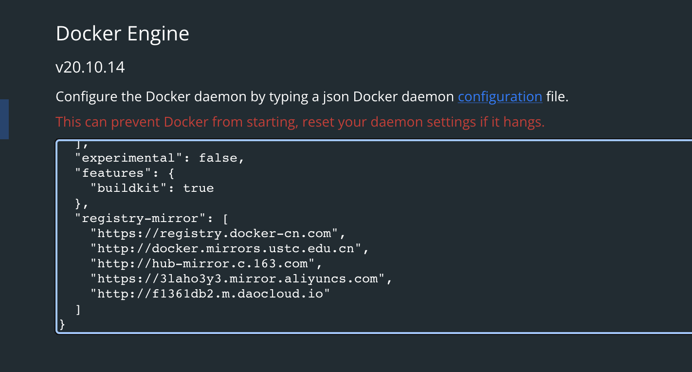Place cursor at final closing curly brace
692x372 pixels.
pyautogui.click(x=62, y=324)
